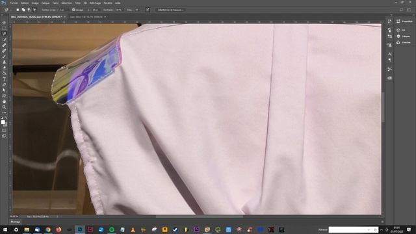Toggle stylus pressure for pen width
416x234 pixels.
point(148,10)
